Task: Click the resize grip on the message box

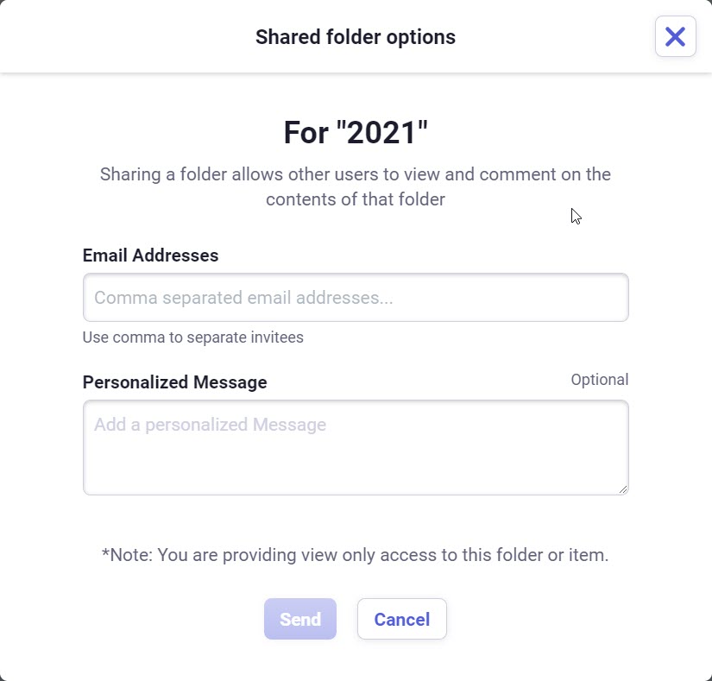Action: (x=623, y=489)
